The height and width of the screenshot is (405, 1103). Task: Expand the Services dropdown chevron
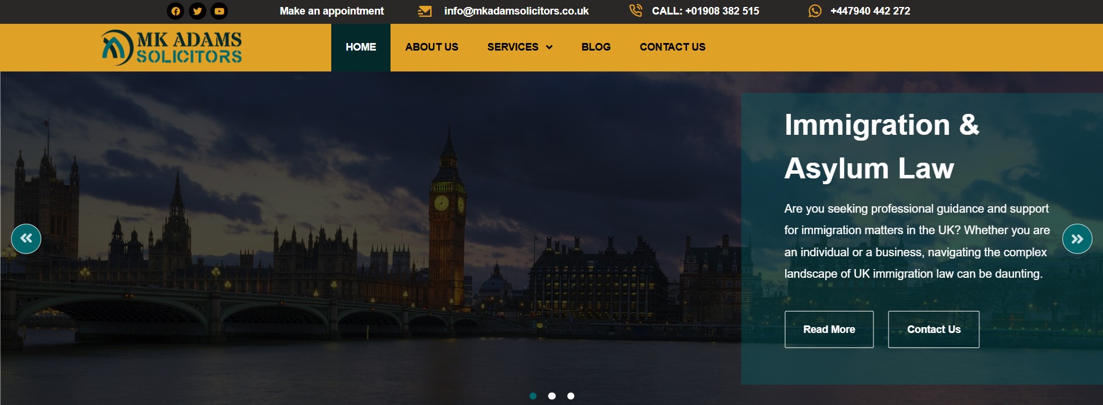click(549, 48)
